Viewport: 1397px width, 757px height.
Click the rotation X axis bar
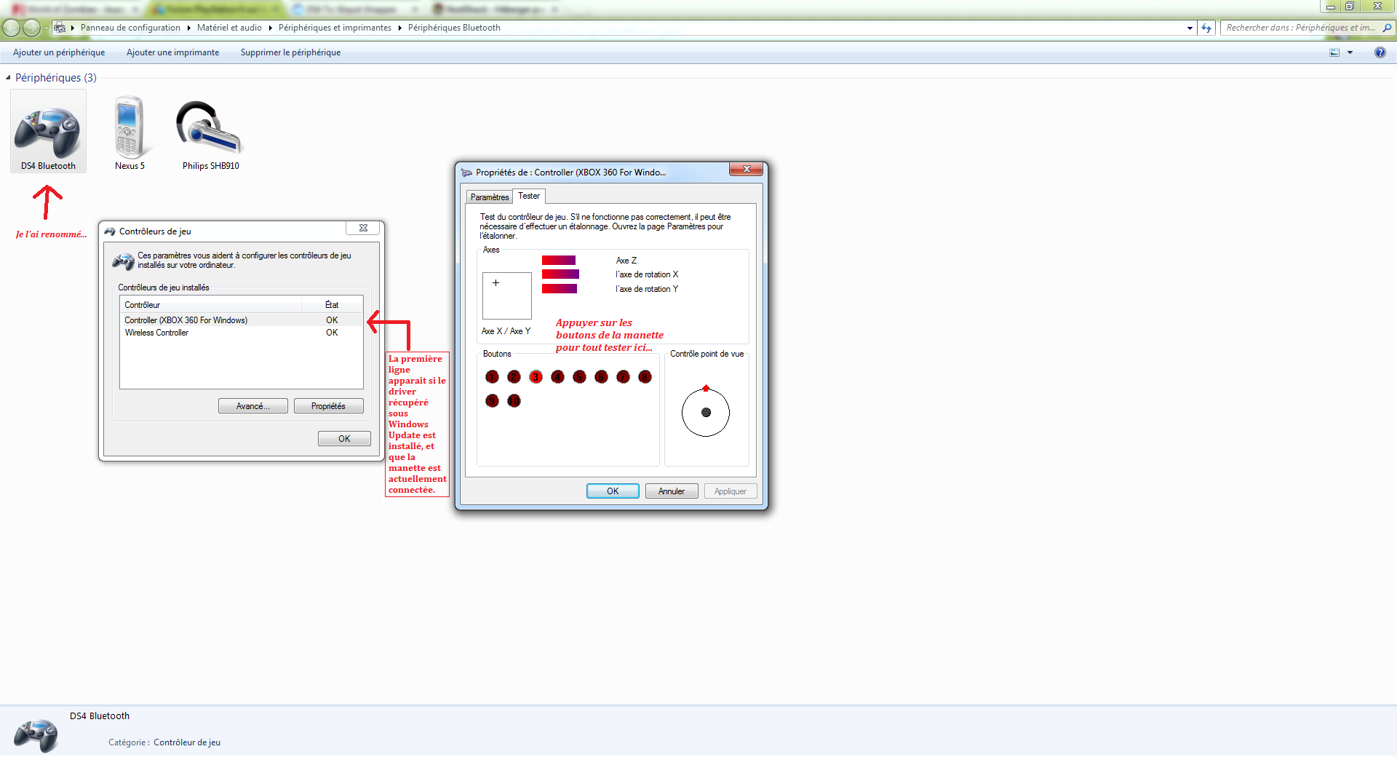click(x=560, y=274)
